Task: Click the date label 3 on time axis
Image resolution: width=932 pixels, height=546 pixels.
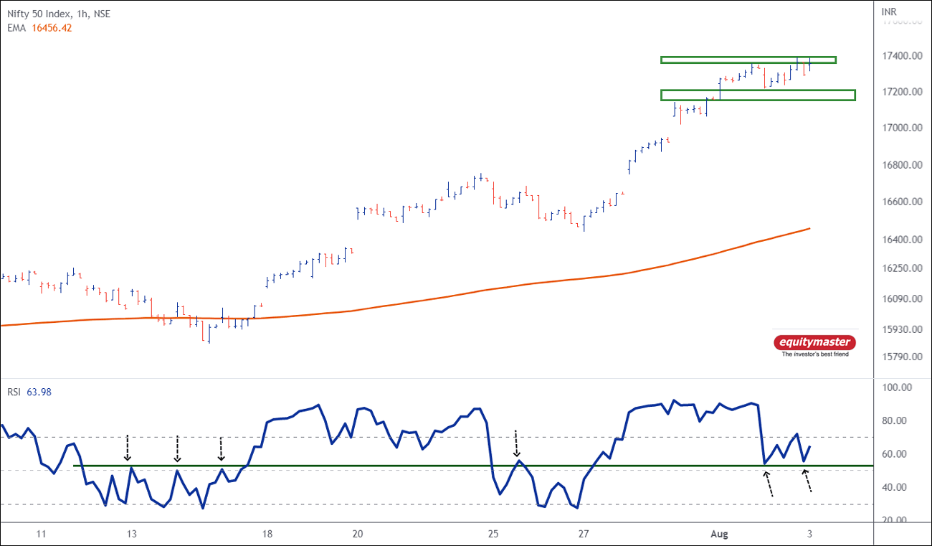Action: (x=809, y=535)
